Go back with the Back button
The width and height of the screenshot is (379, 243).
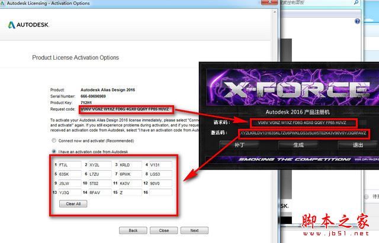[133, 231]
